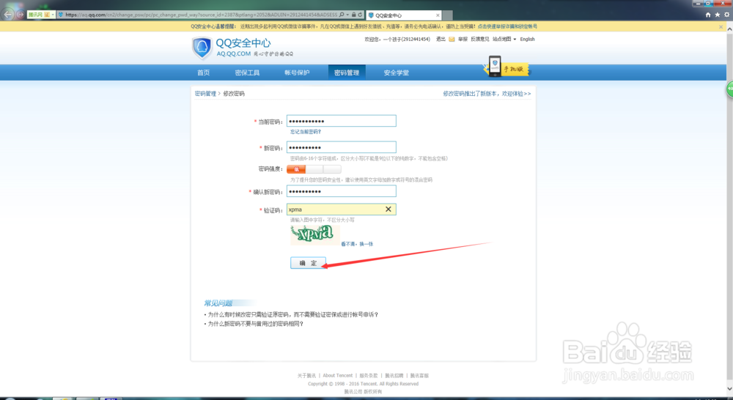
Task: Click the lock security icon in address bar
Action: pyautogui.click(x=354, y=15)
